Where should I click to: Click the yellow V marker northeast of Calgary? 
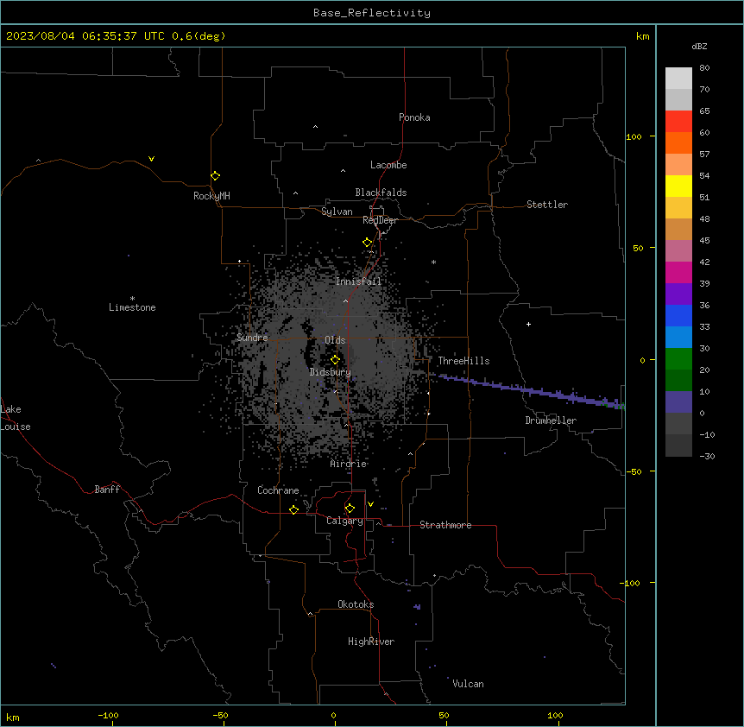point(370,504)
